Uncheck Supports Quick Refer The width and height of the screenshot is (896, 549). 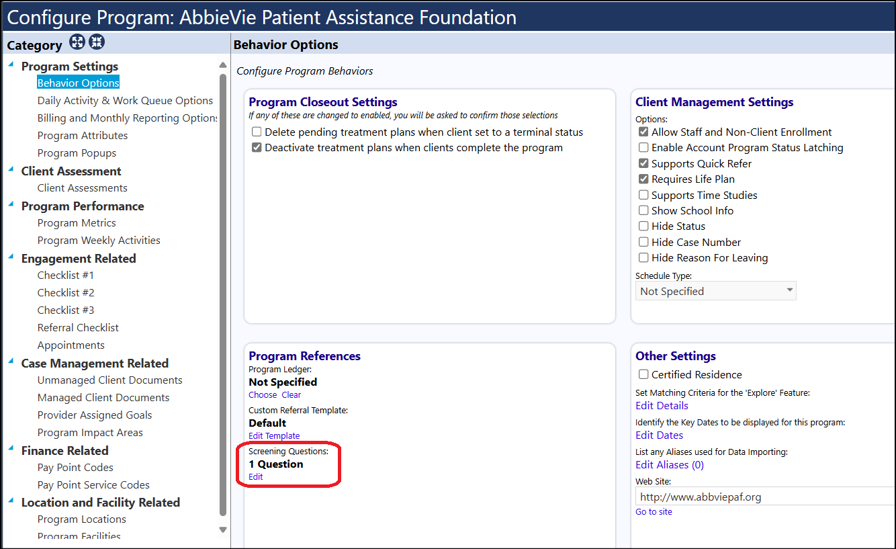point(643,163)
